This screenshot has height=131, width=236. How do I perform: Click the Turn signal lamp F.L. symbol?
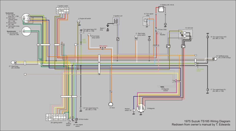pos(81,108)
